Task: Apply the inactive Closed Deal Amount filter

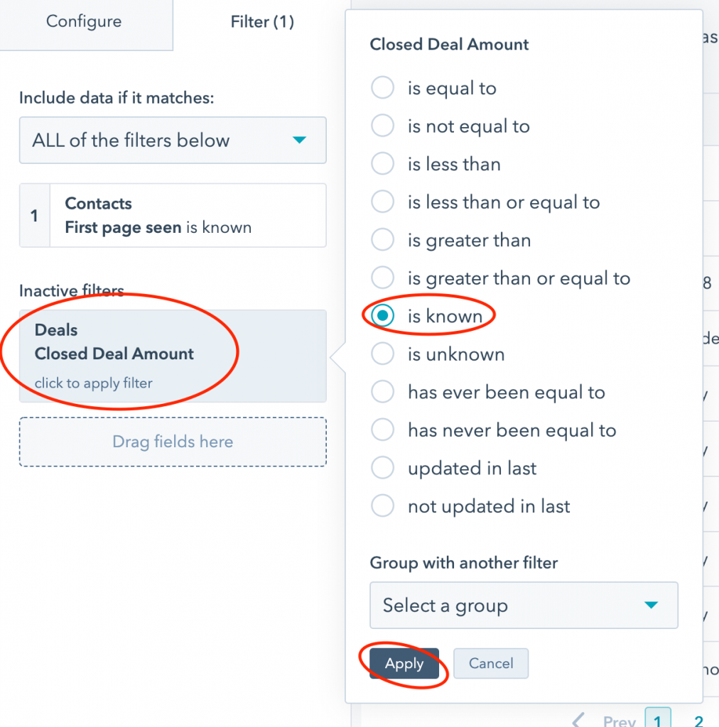Action: [x=173, y=356]
